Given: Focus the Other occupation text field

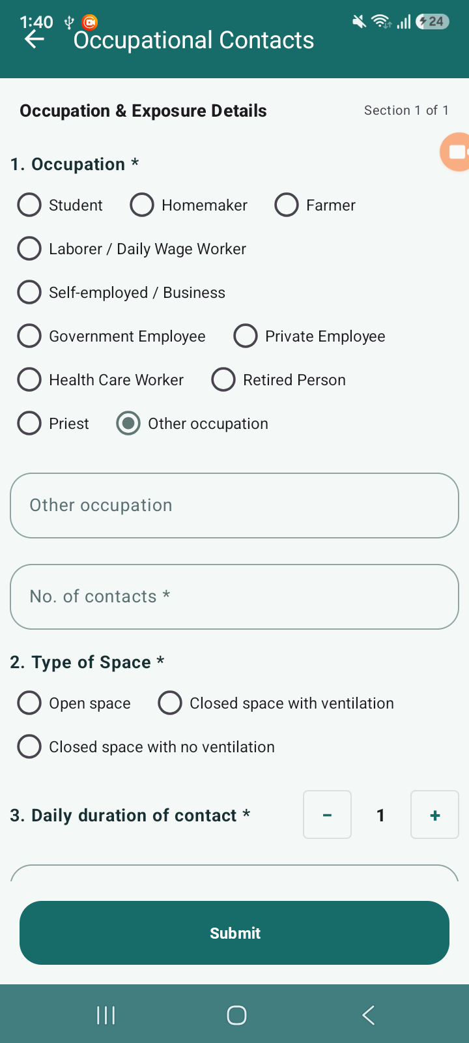Looking at the screenshot, I should point(234,505).
